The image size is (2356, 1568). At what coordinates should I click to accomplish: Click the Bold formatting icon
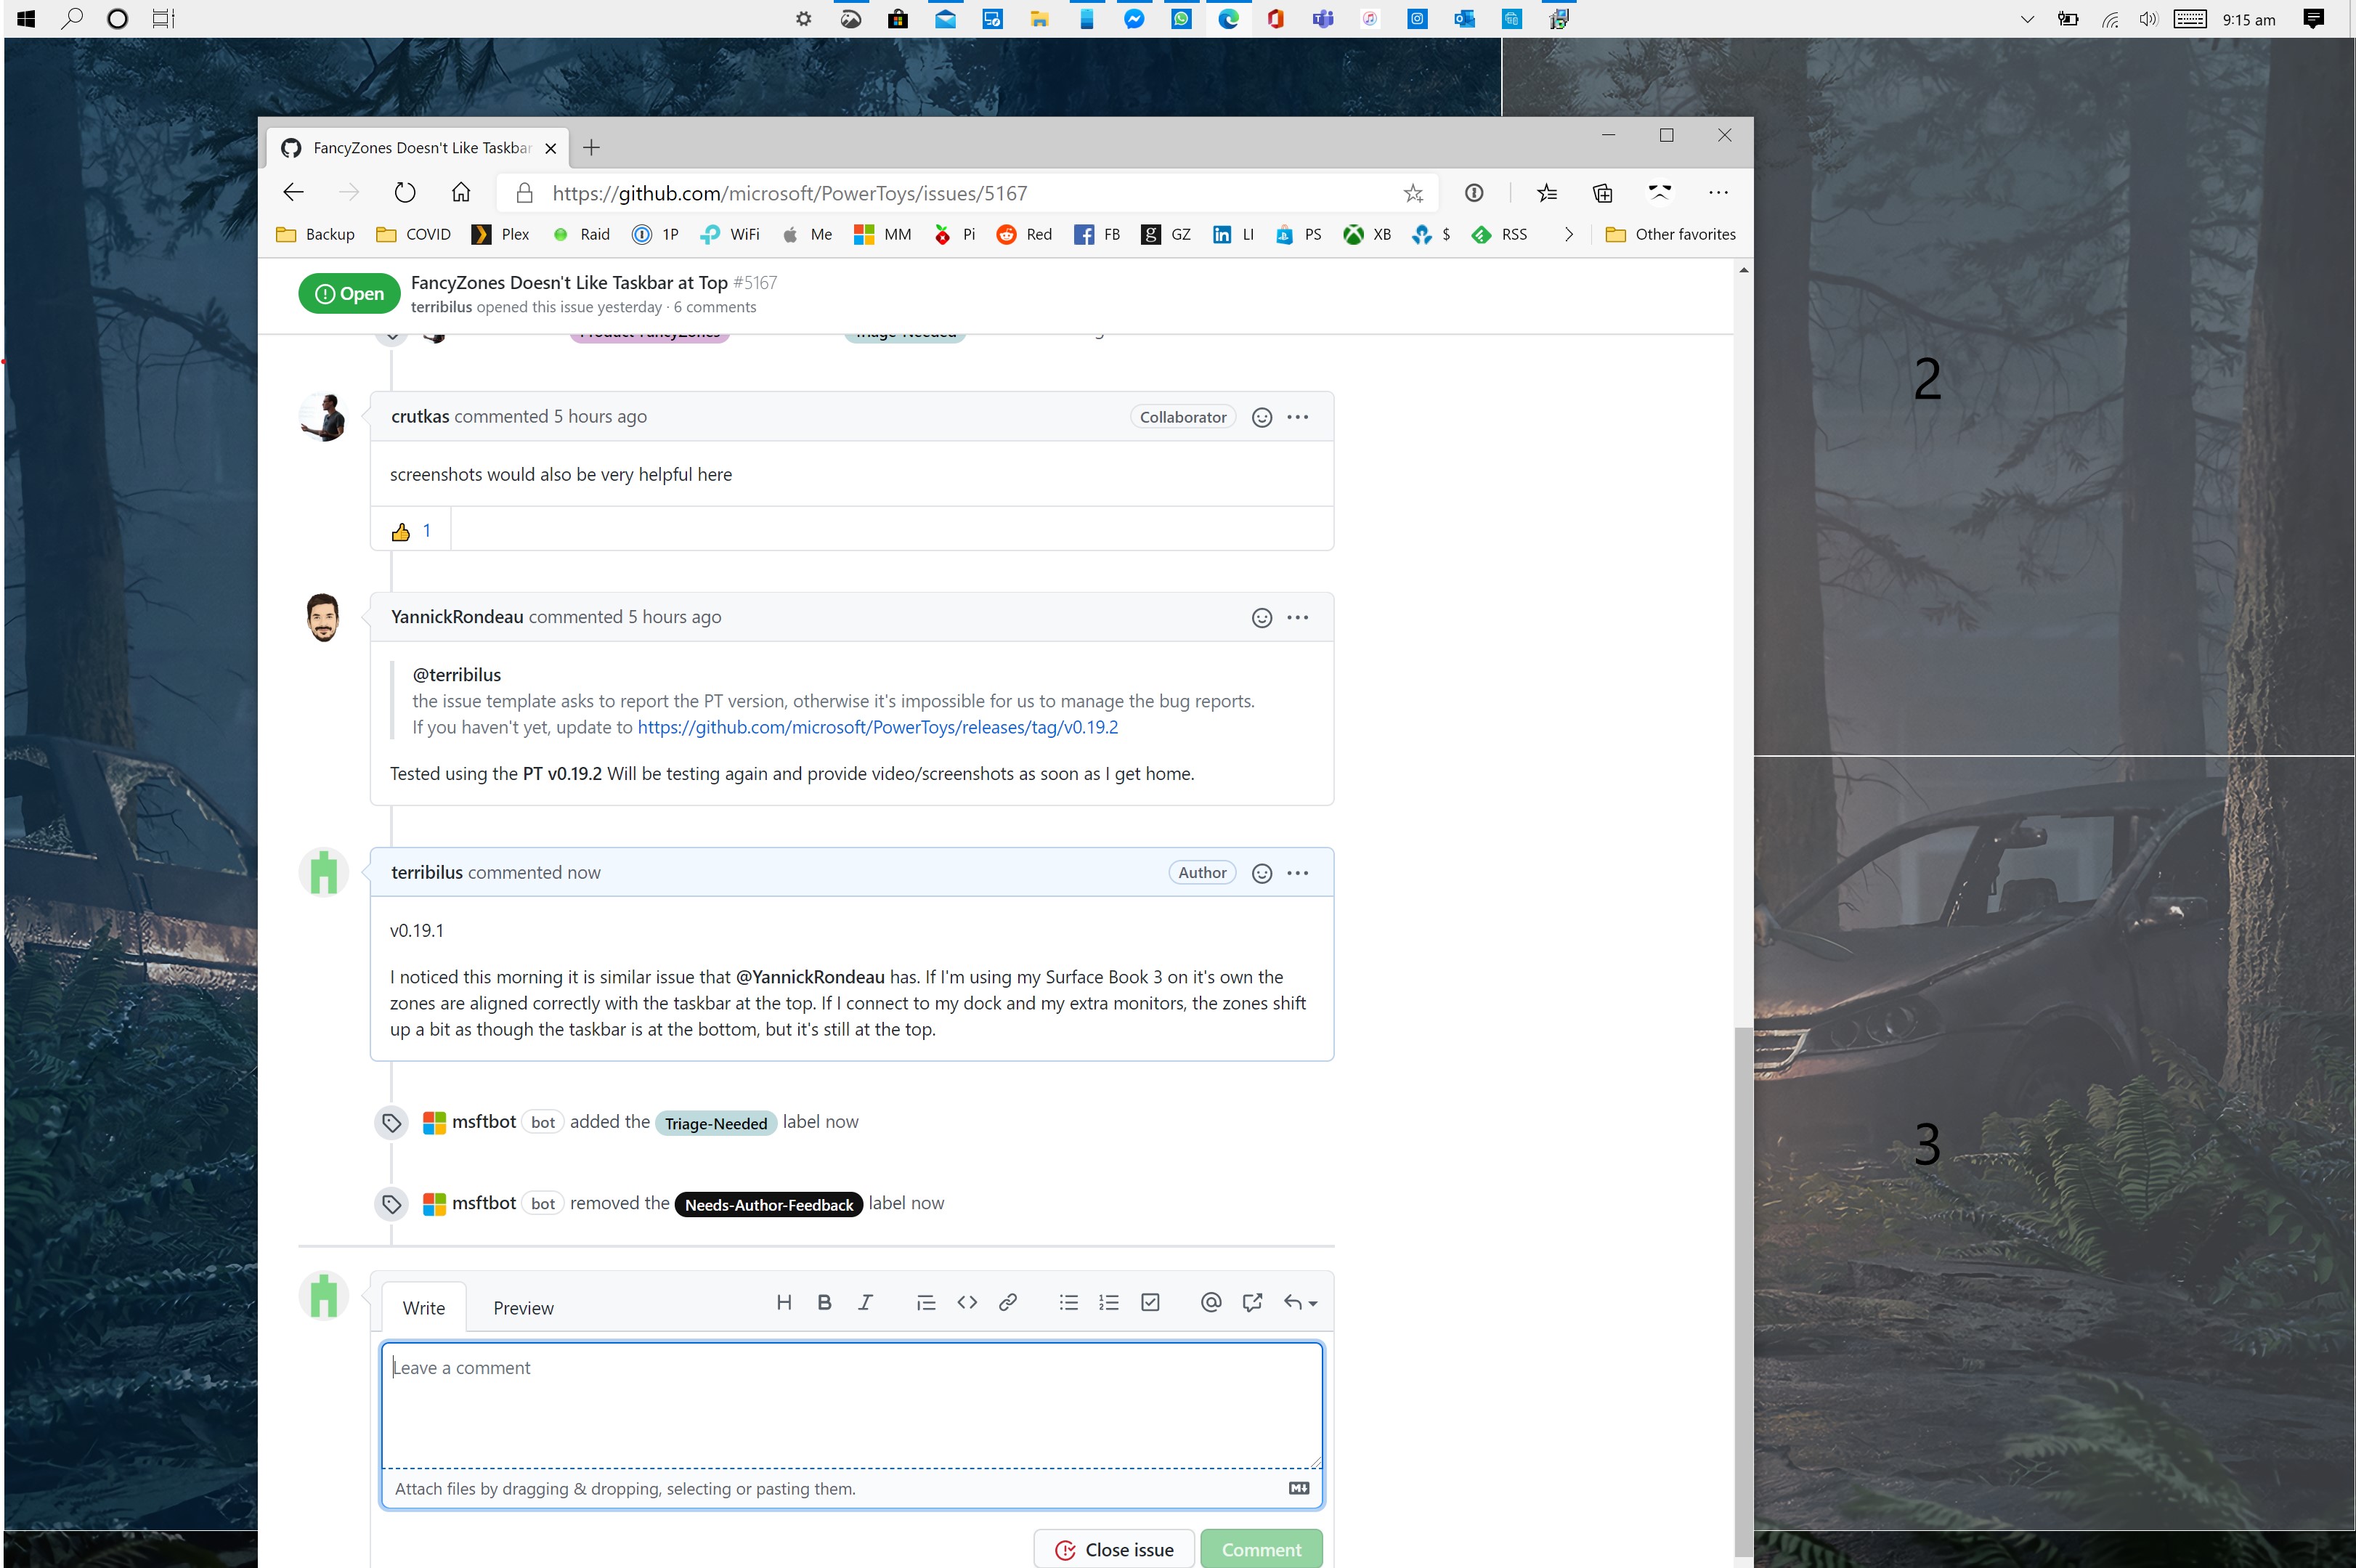[x=824, y=1302]
